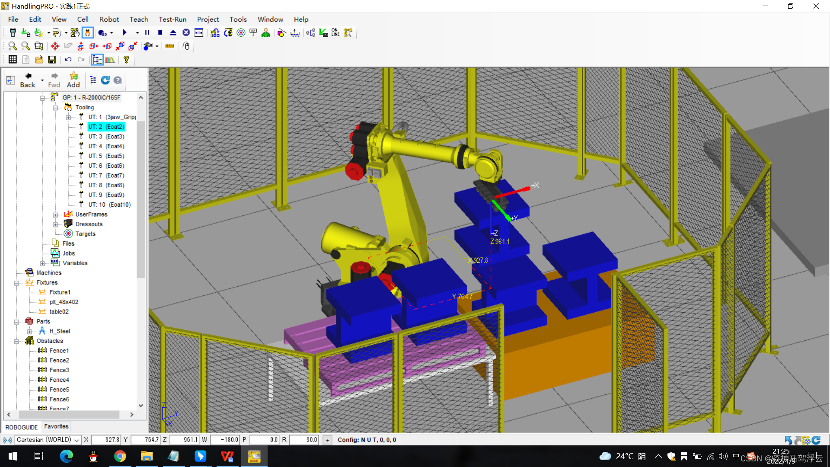This screenshot has height=467, width=830.
Task: Click the tree view vertical scrollbar down arrow
Action: point(140,406)
